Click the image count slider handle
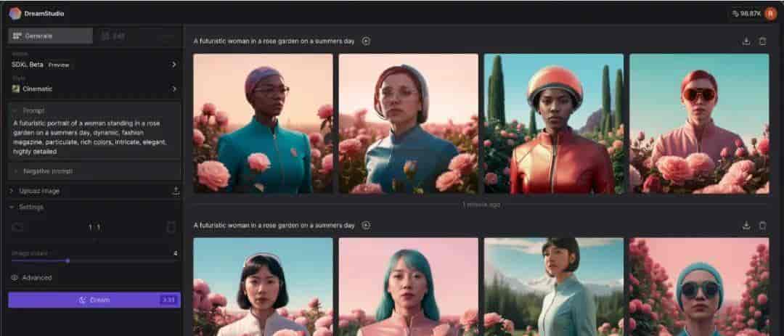This screenshot has height=336, width=784. 68,261
